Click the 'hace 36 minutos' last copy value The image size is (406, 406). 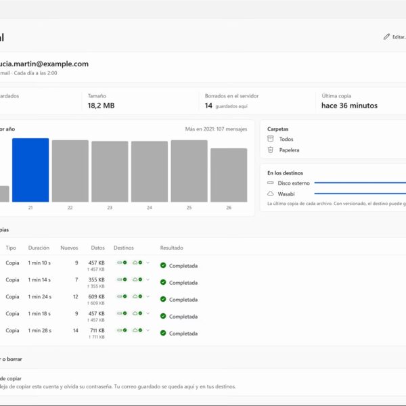click(349, 106)
